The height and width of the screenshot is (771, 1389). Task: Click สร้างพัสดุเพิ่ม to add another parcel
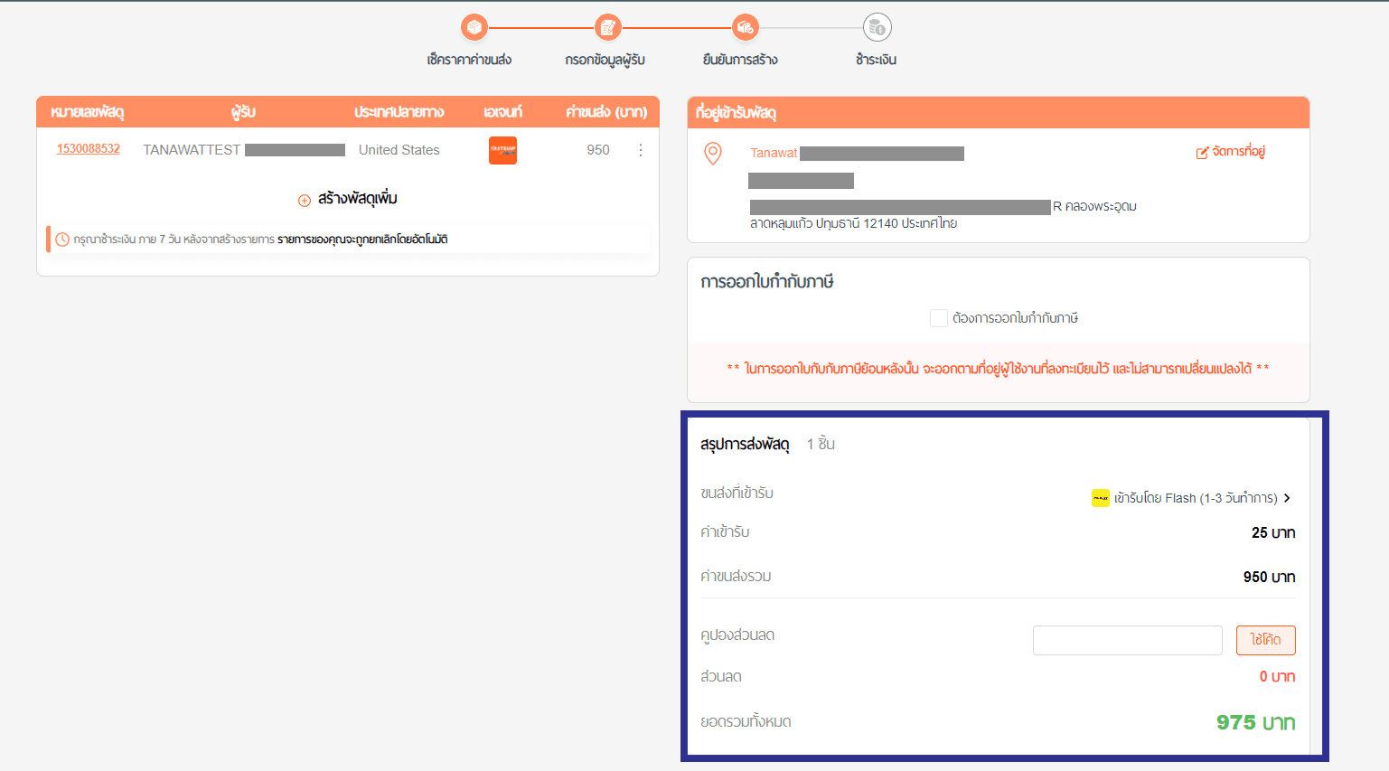click(x=358, y=199)
